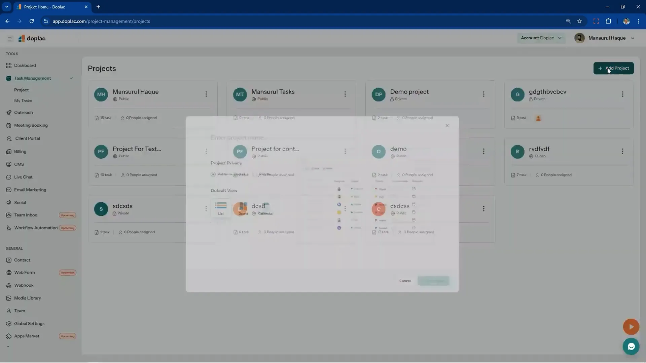Click account switcher dropdown
The width and height of the screenshot is (646, 363).
pos(540,38)
